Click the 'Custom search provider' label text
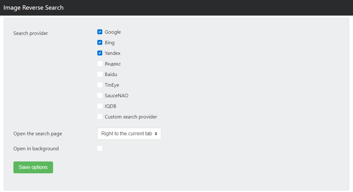 click(x=131, y=117)
